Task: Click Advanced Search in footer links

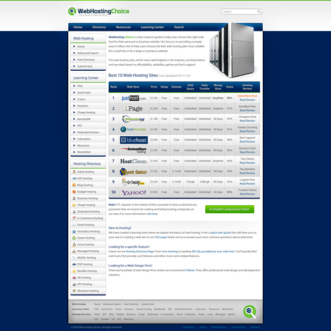Action: (x=112, y=304)
